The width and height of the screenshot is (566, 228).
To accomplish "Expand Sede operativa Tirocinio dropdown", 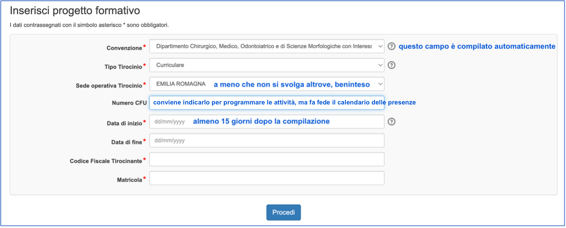I will [x=266, y=84].
